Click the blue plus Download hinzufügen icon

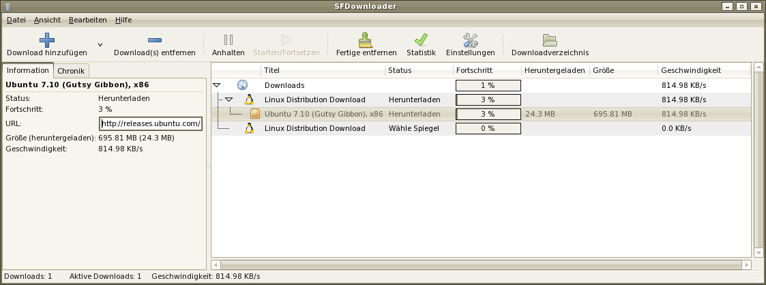47,40
